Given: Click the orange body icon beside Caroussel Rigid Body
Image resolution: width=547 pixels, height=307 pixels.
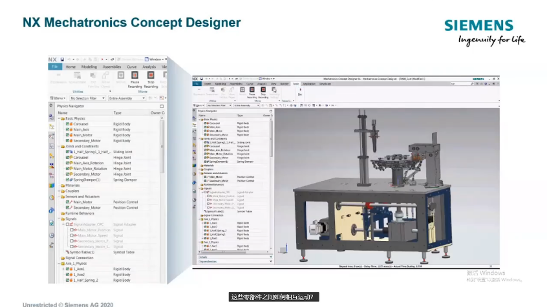Looking at the screenshot, I should point(71,124).
